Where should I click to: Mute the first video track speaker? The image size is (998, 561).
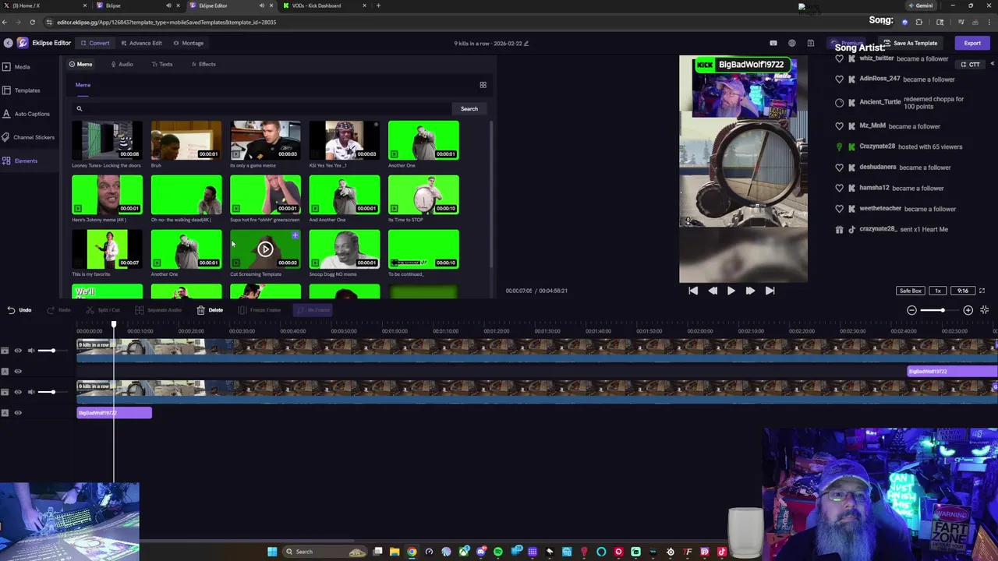(31, 351)
